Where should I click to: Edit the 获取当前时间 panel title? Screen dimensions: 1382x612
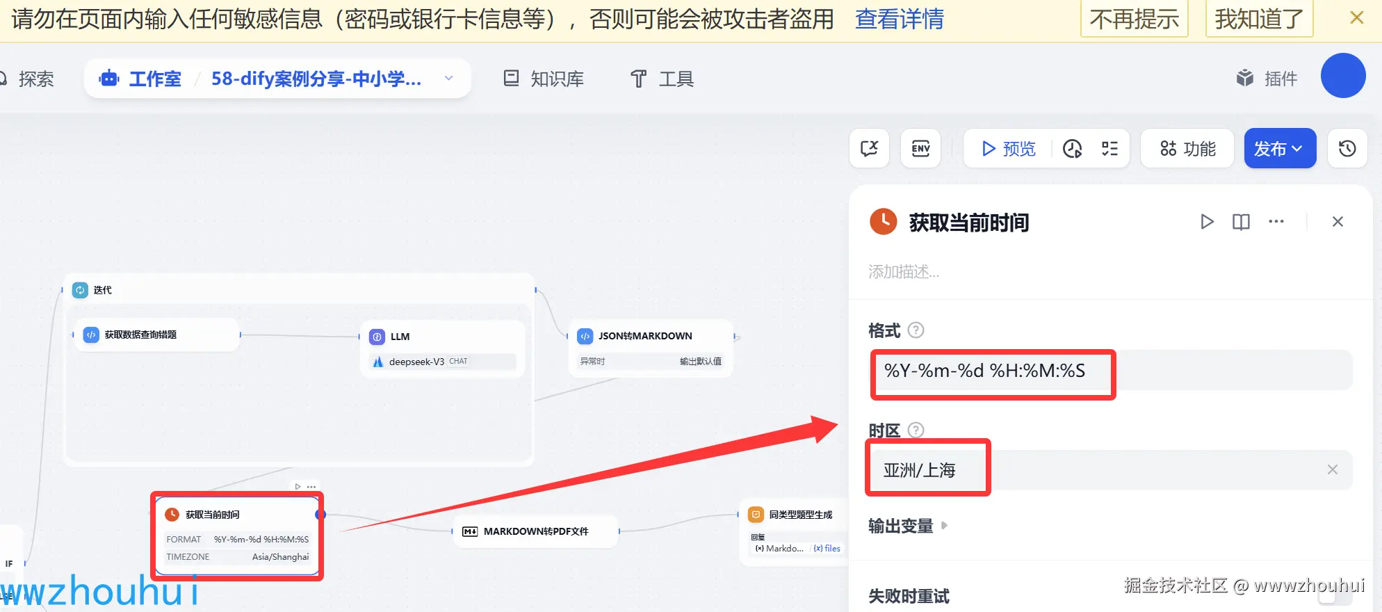(969, 223)
